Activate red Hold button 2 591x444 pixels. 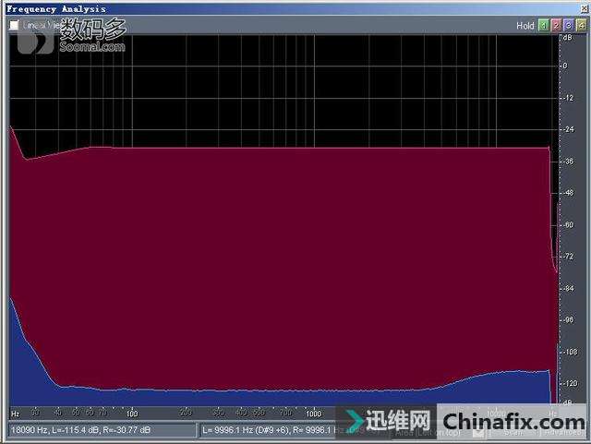click(556, 25)
